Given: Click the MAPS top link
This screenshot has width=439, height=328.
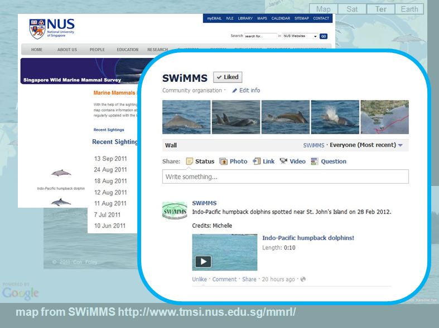Looking at the screenshot, I should [x=262, y=18].
